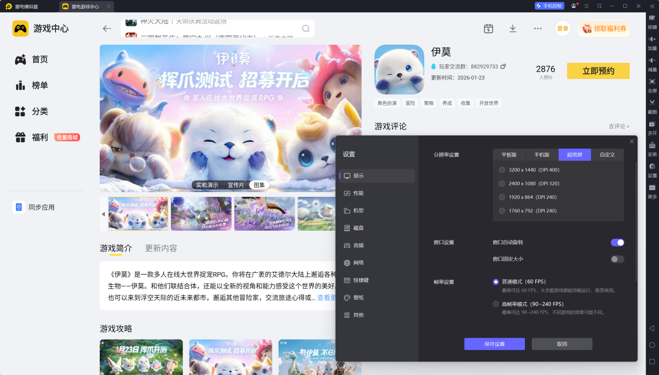Collapse the right toolbar with double arrows
The height and width of the screenshot is (375, 659).
point(652,6)
